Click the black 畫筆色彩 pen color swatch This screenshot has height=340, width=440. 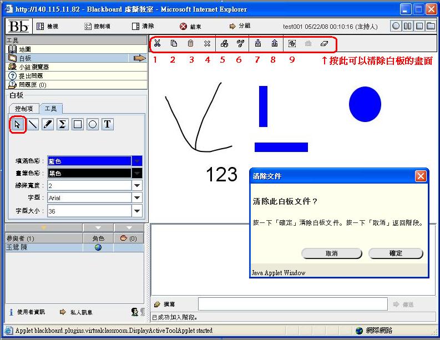[x=89, y=173]
